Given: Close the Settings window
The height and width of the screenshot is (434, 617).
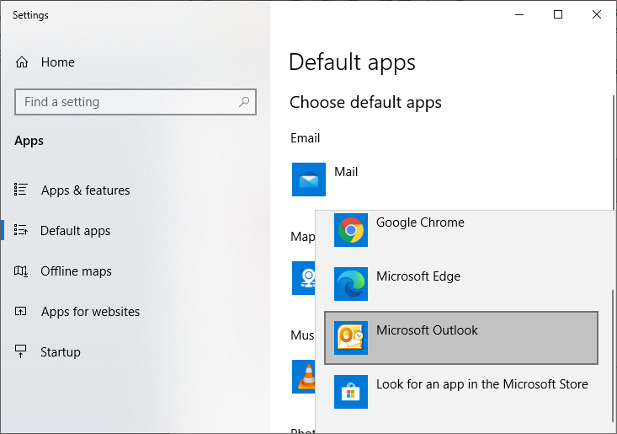Looking at the screenshot, I should tap(597, 14).
